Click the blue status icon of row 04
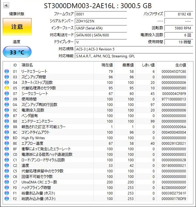196x207 pixels. [7, 82]
